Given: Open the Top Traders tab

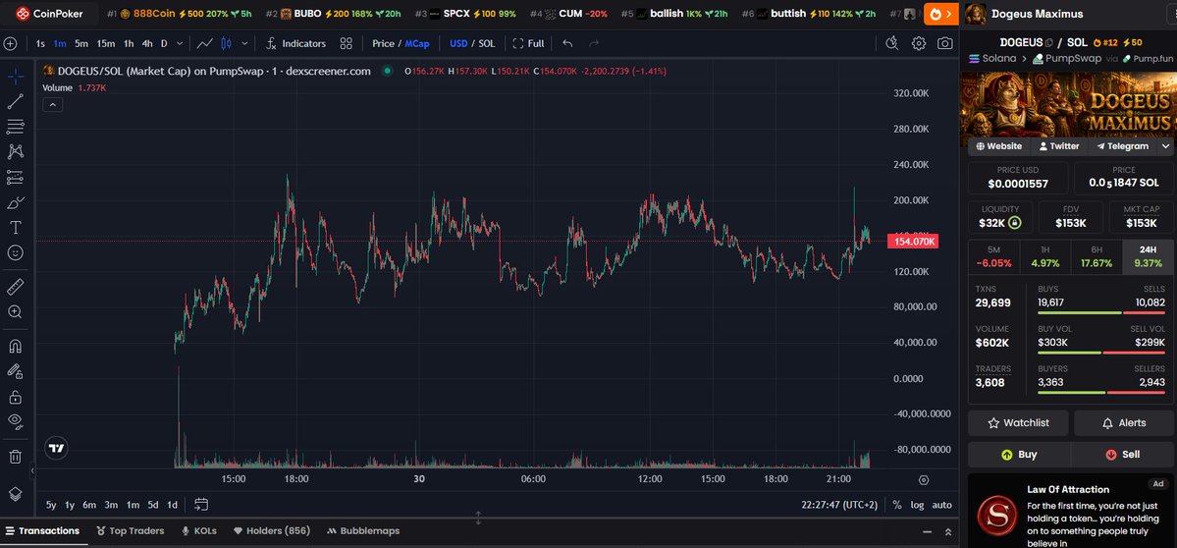Looking at the screenshot, I should (130, 530).
